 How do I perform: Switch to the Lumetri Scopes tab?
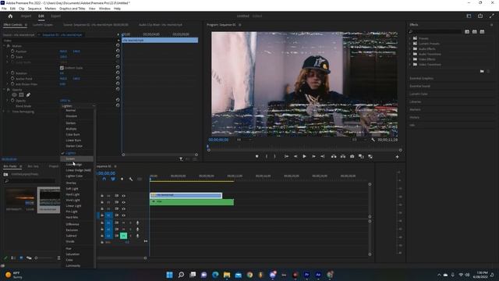point(43,24)
